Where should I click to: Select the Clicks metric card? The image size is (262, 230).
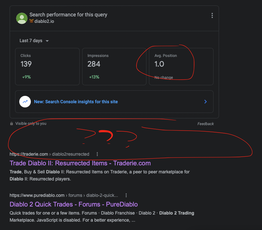point(47,66)
